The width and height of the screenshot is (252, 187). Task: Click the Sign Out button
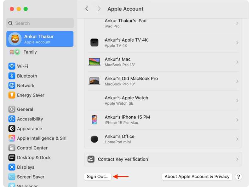(x=98, y=177)
